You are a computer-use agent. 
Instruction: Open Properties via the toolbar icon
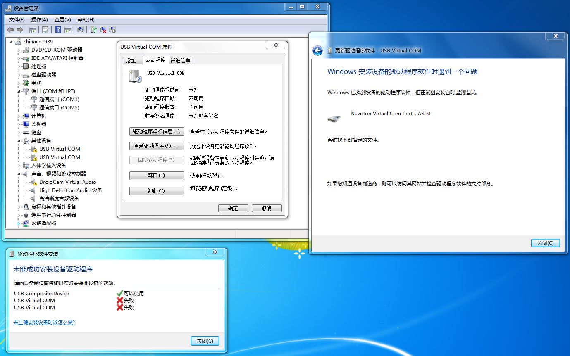(x=45, y=30)
